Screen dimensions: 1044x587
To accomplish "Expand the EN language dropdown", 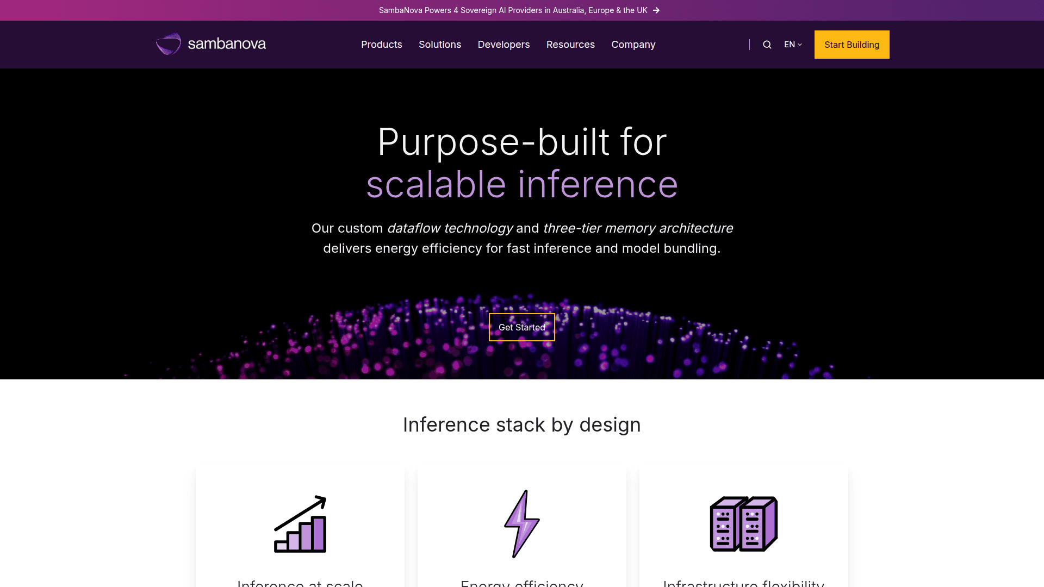I will (x=793, y=45).
